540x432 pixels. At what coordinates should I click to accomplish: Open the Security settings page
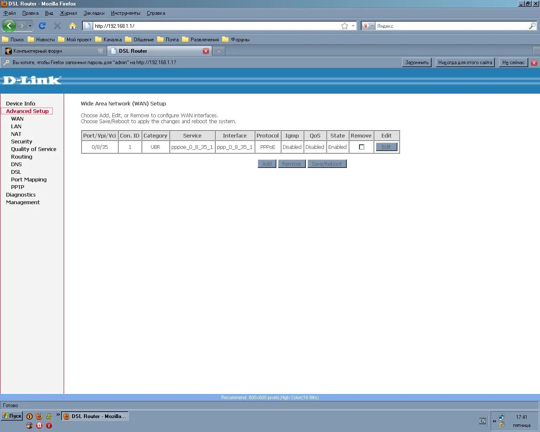[x=22, y=141]
